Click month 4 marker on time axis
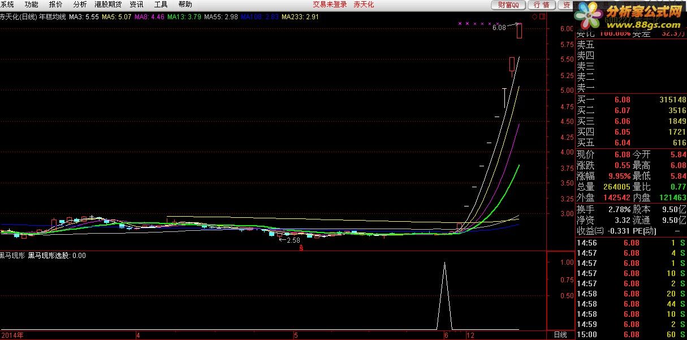The image size is (687, 340). [x=138, y=335]
